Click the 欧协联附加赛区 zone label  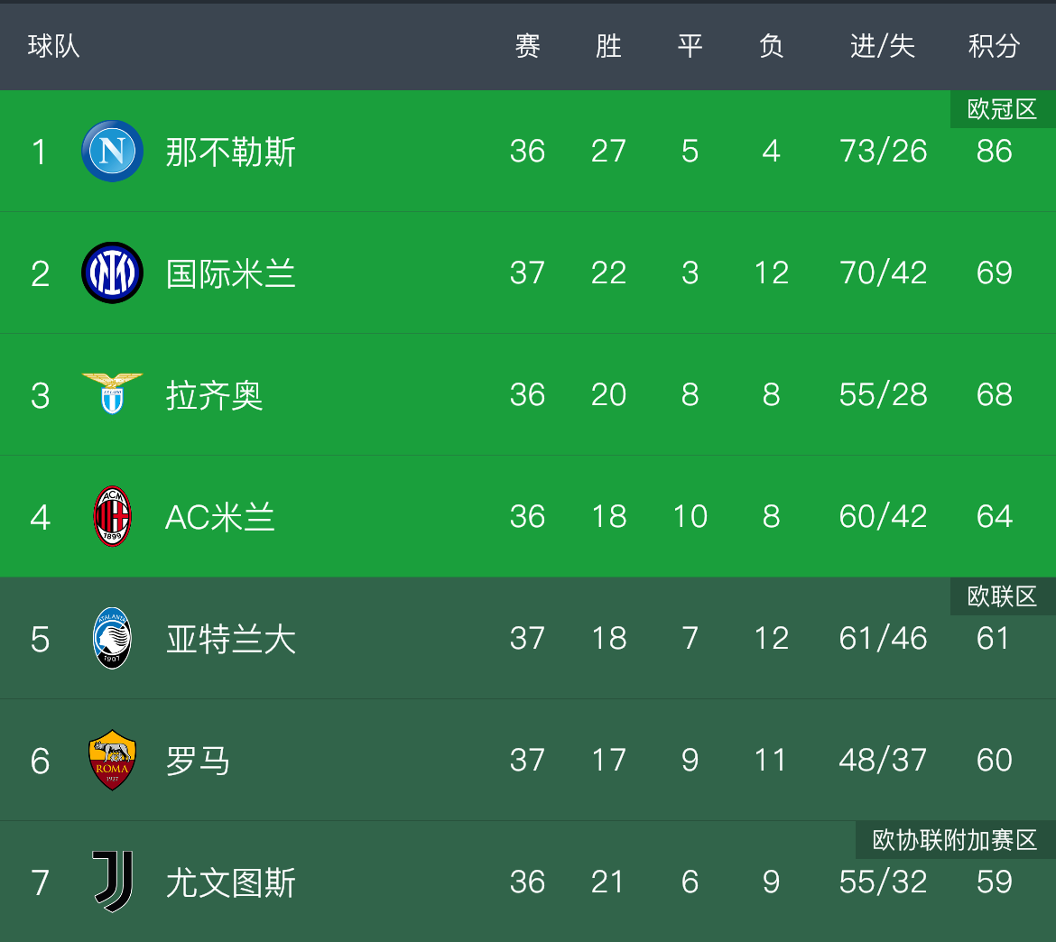pyautogui.click(x=955, y=840)
